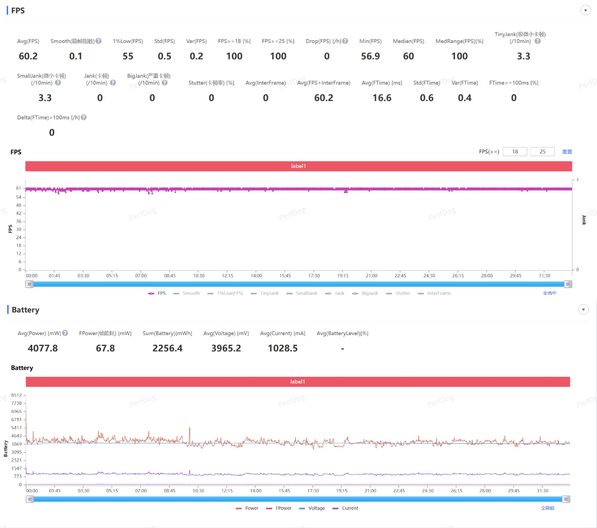The image size is (597, 528).
Task: Click select-all link below FPS chart
Action: point(549,293)
